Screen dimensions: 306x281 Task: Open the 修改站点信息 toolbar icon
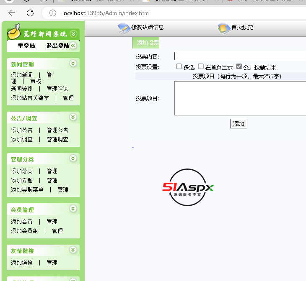pyautogui.click(x=124, y=28)
